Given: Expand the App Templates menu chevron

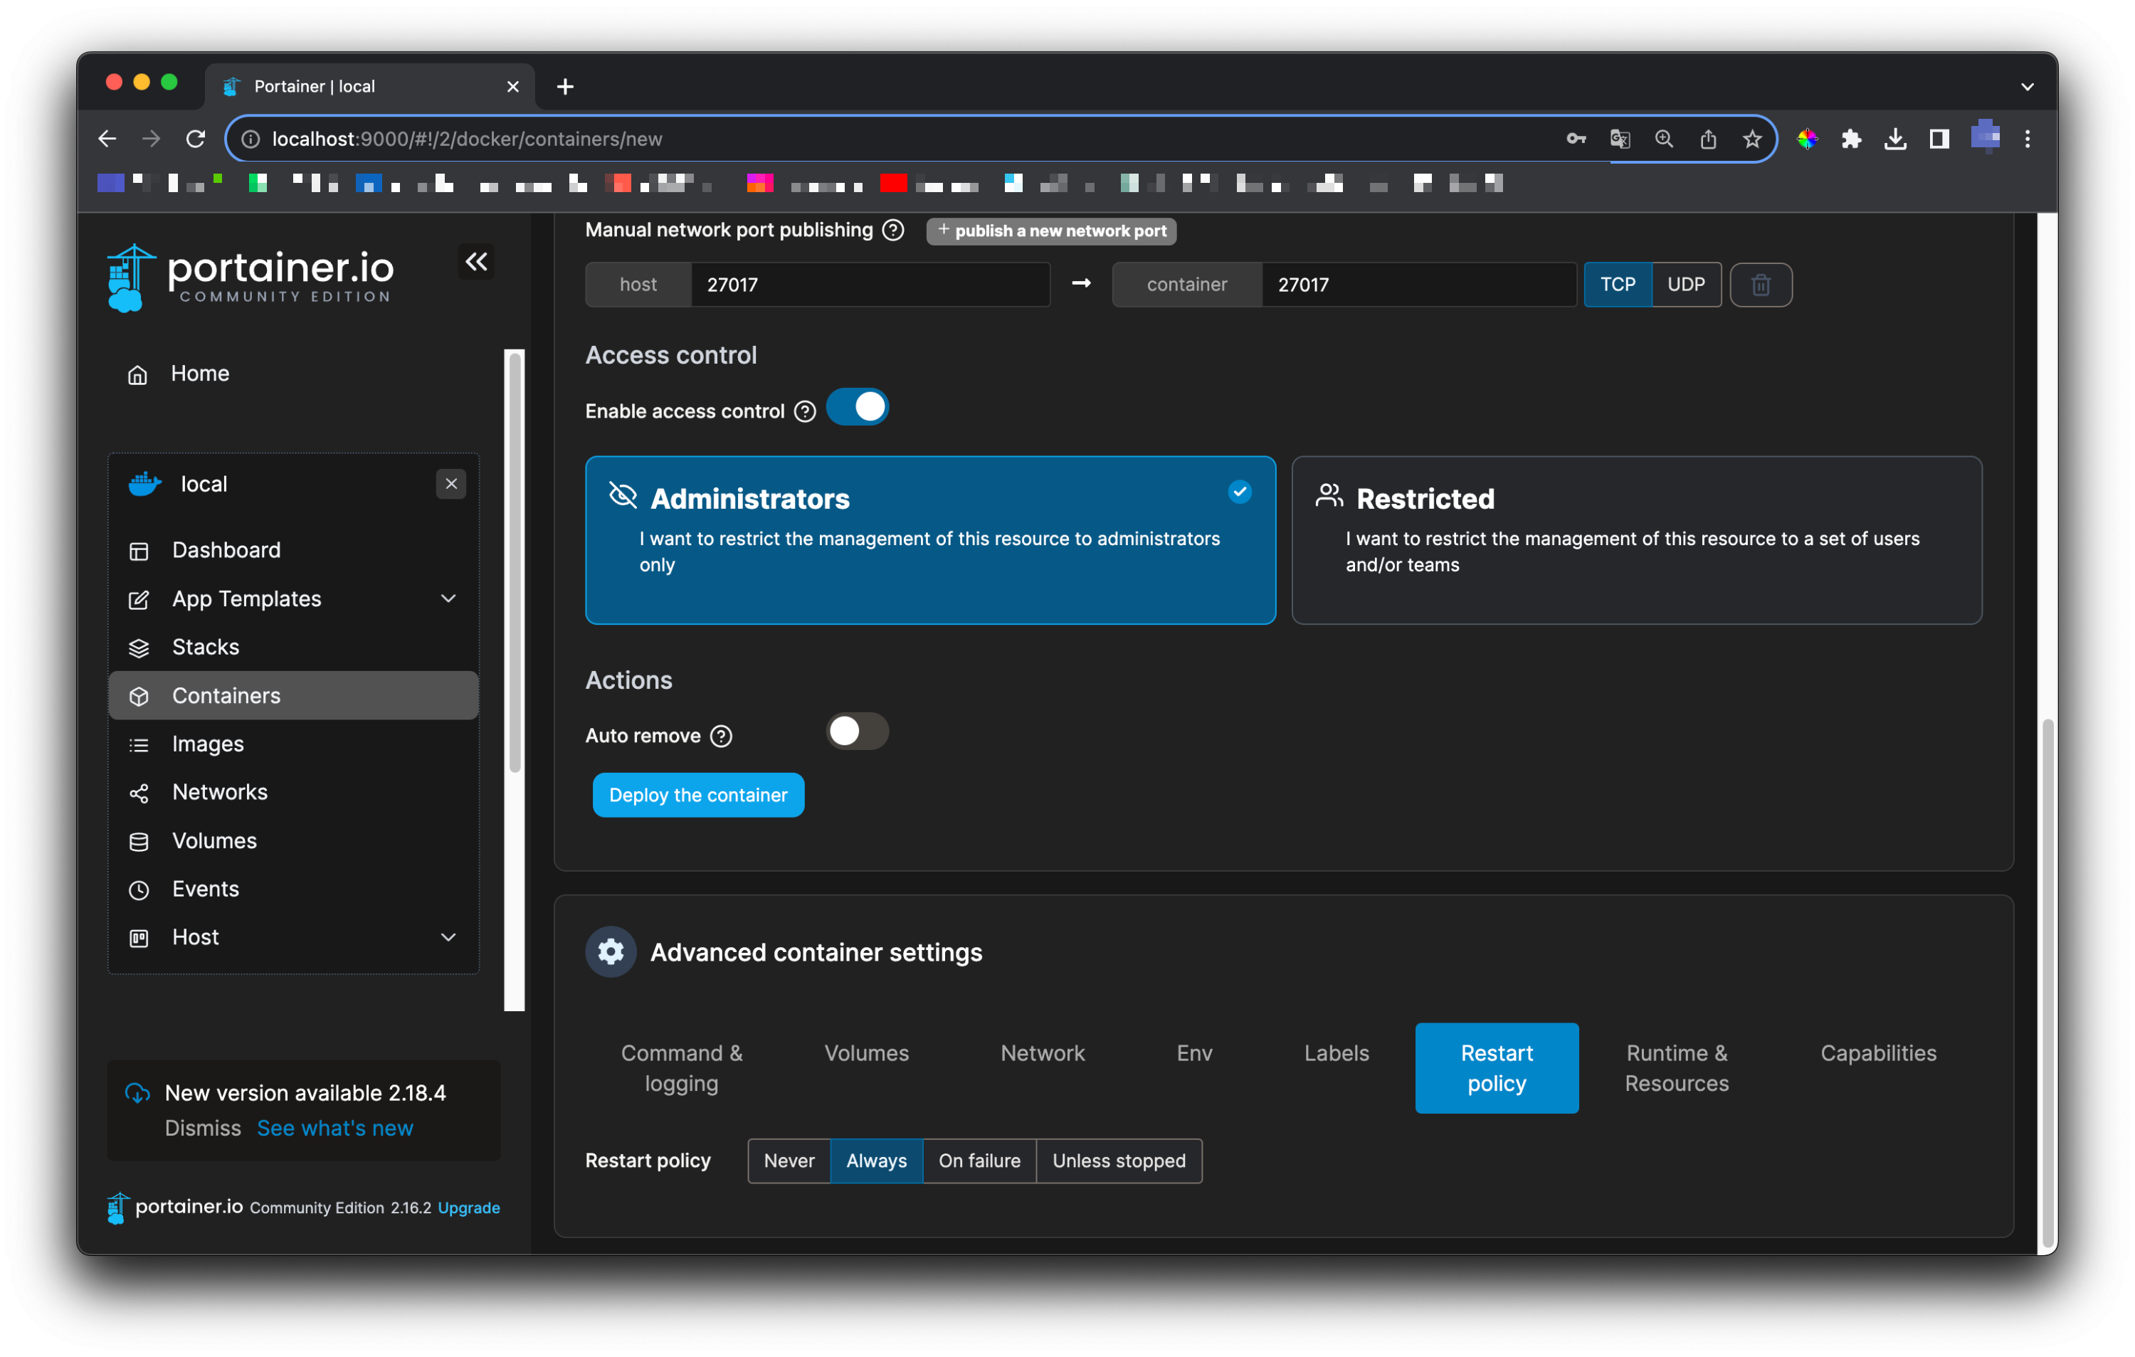Looking at the screenshot, I should 448,599.
